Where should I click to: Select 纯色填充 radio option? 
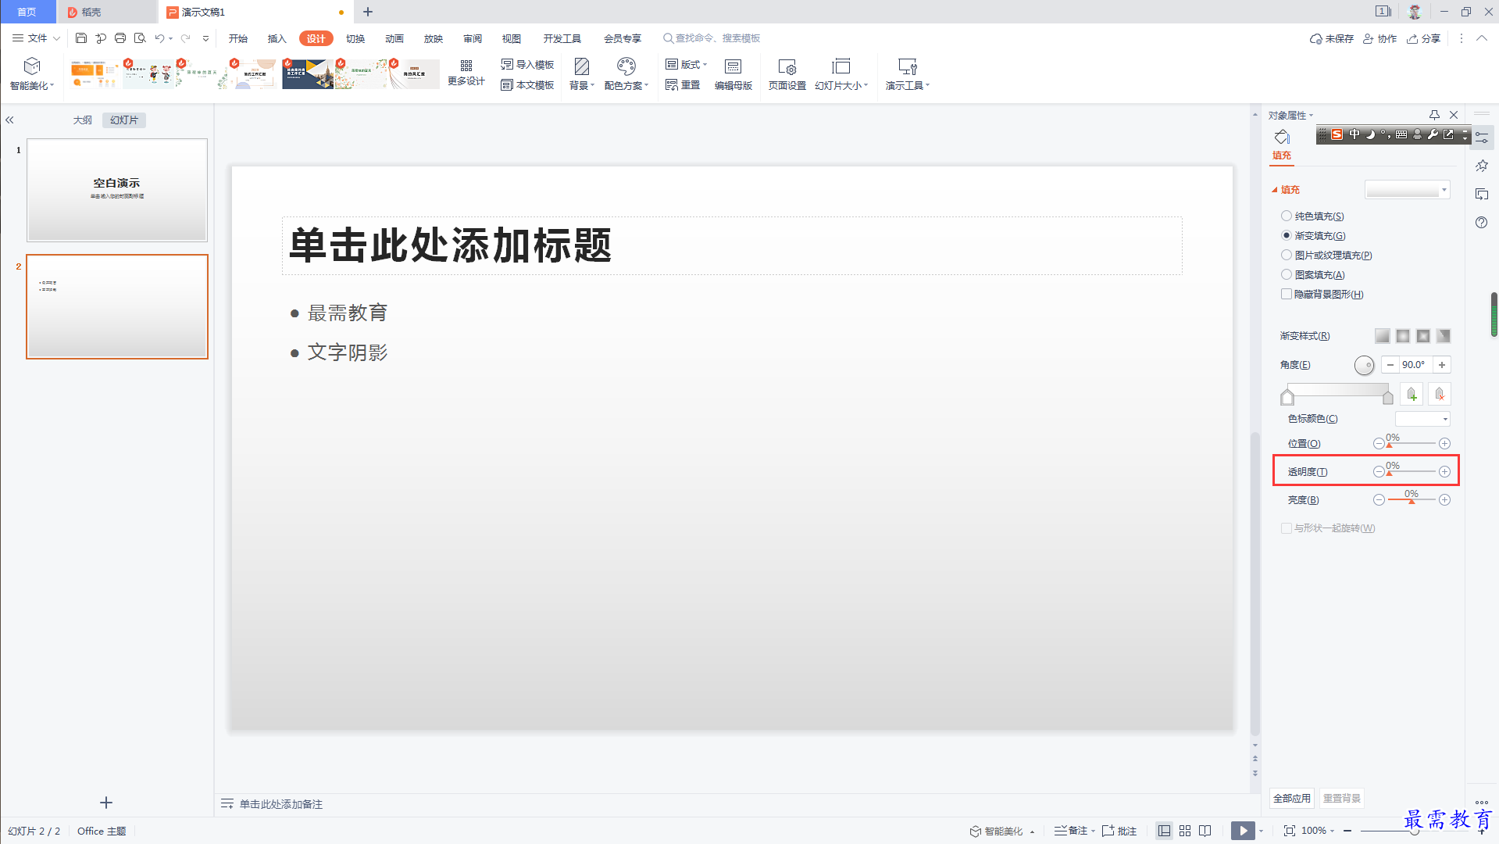pos(1287,216)
